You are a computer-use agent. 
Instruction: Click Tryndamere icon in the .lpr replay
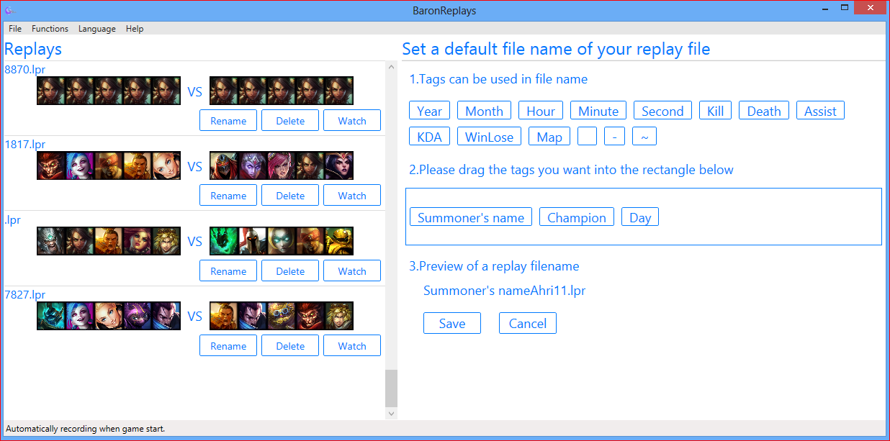coord(51,242)
